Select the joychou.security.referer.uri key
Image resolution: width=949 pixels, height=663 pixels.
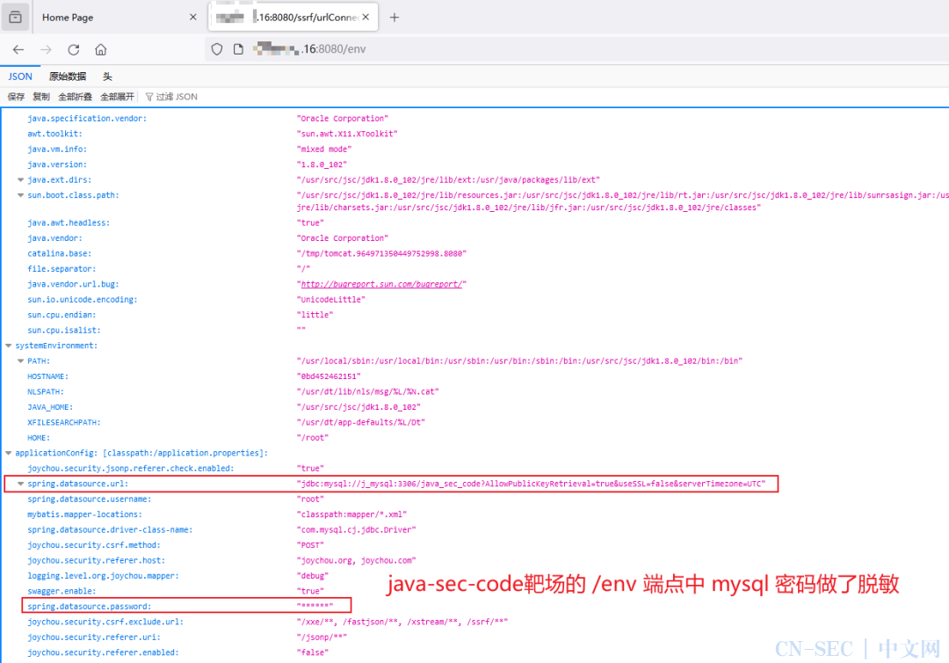click(x=94, y=637)
